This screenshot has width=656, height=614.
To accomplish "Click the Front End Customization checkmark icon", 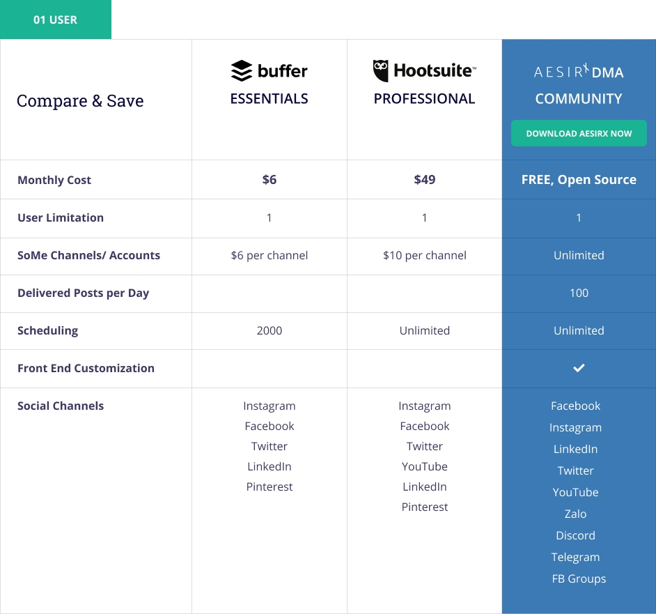I will click(579, 368).
